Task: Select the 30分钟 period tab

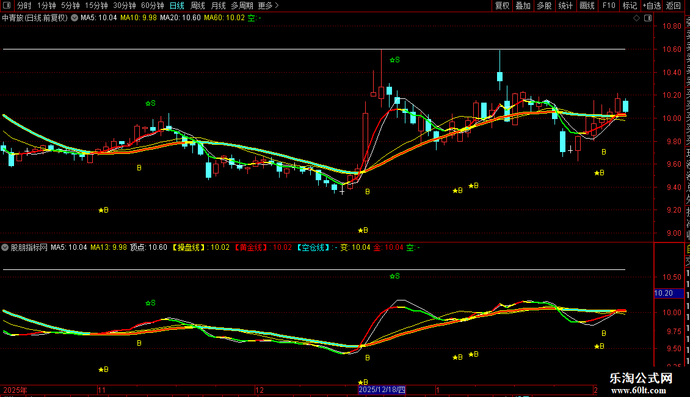Action: (x=125, y=5)
